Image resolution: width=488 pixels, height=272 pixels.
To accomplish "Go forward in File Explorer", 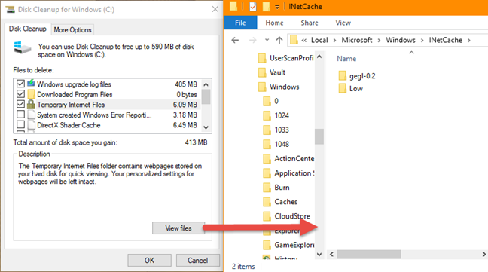I will click(253, 40).
